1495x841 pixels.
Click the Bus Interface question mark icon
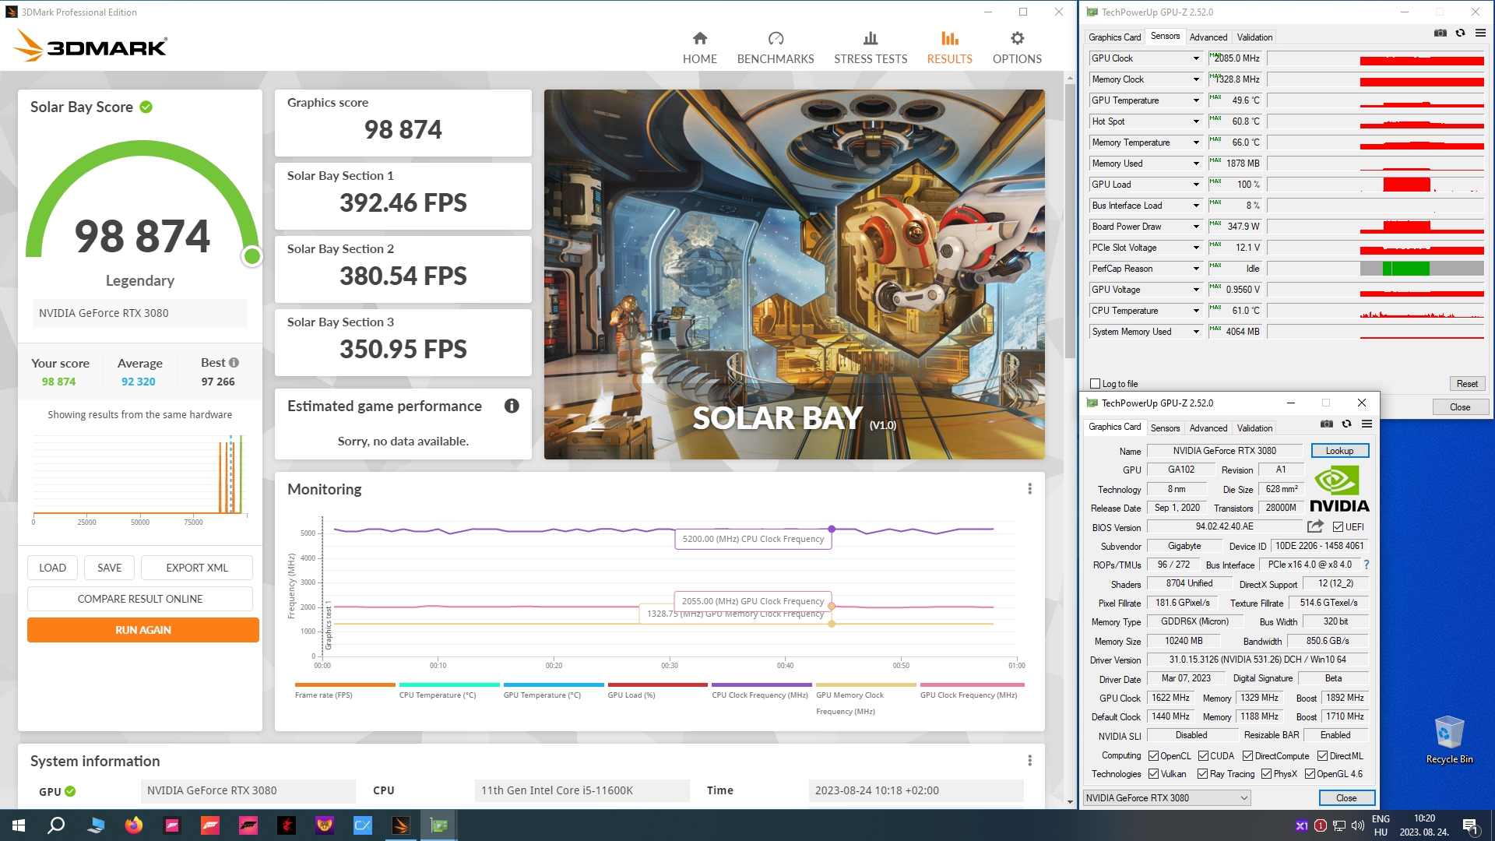(1366, 565)
